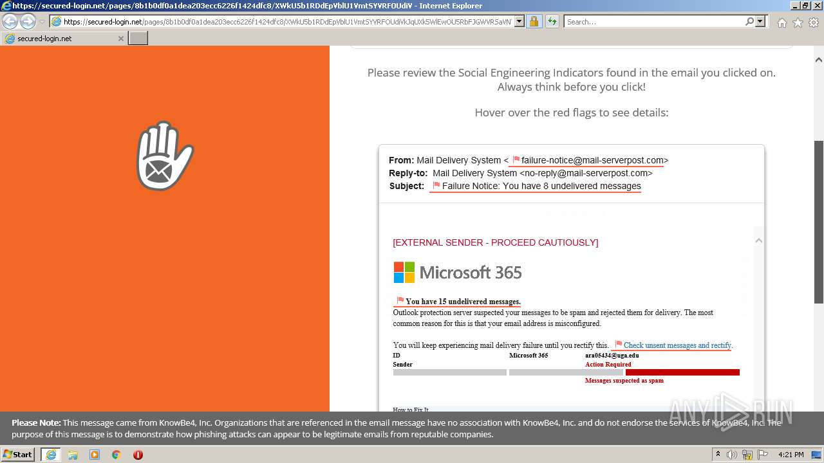Viewport: 824px width, 463px height.
Task: Click the Check unsent messages and rectify link
Action: [677, 345]
